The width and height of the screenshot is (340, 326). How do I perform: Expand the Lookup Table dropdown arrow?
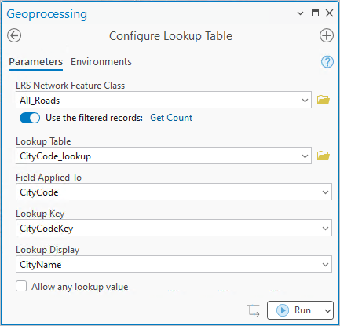(x=305, y=156)
